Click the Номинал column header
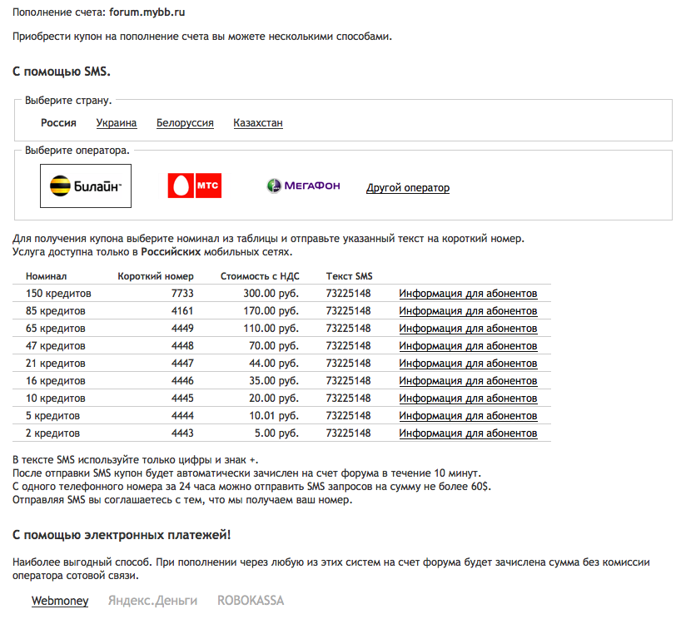 [47, 276]
